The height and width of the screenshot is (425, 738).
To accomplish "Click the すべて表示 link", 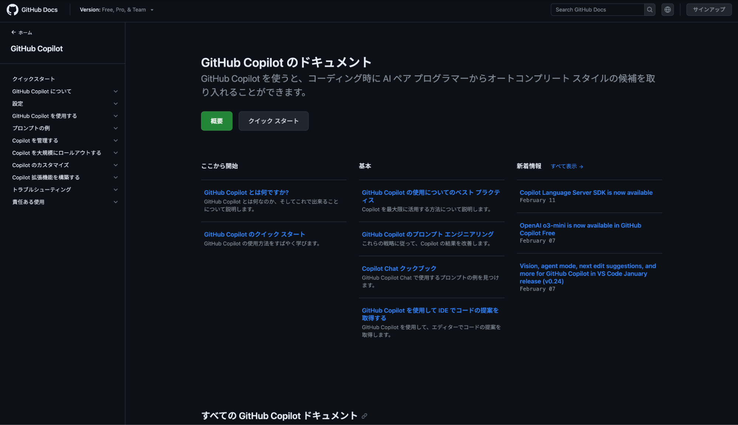I will coord(564,166).
